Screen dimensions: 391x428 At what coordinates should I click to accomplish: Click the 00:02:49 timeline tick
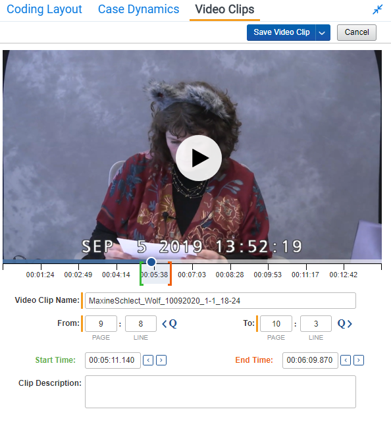click(x=78, y=275)
